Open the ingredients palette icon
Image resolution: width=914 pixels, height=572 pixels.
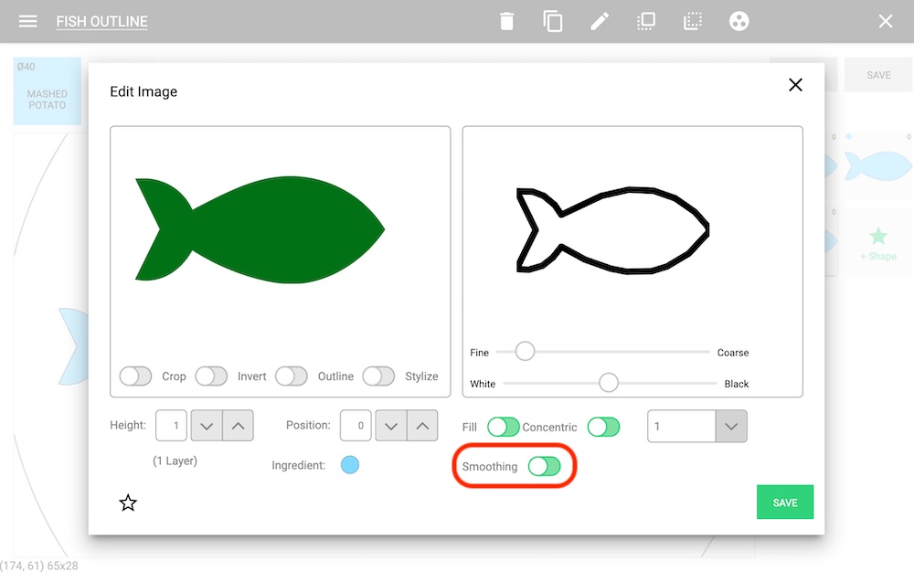point(739,22)
